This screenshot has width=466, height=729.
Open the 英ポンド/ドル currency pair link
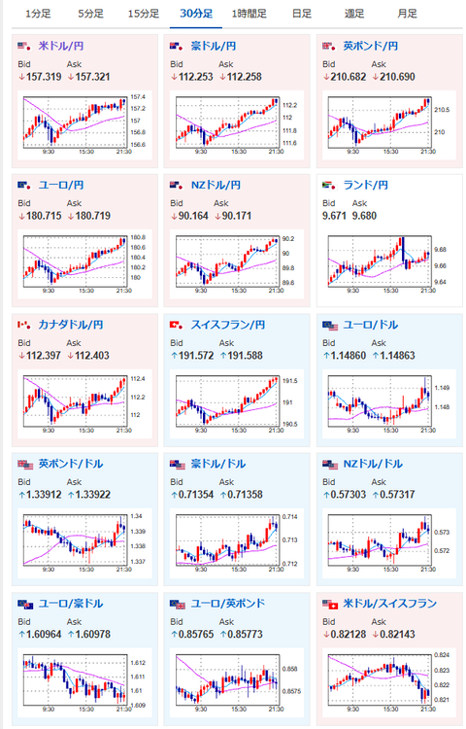pyautogui.click(x=71, y=464)
